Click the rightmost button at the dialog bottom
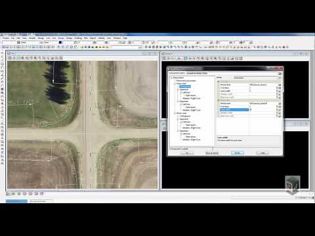 point(262,153)
